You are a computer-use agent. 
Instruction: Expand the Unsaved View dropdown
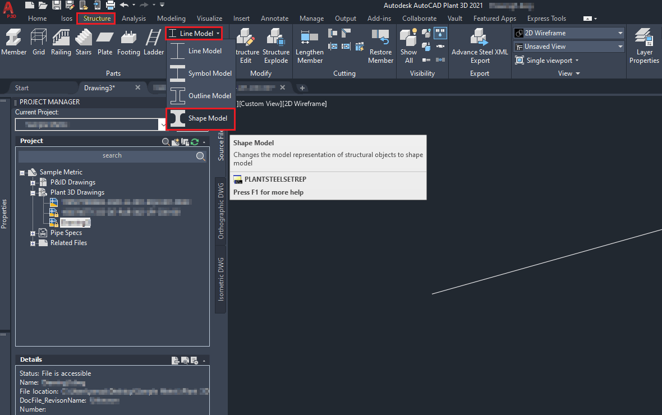569,47
